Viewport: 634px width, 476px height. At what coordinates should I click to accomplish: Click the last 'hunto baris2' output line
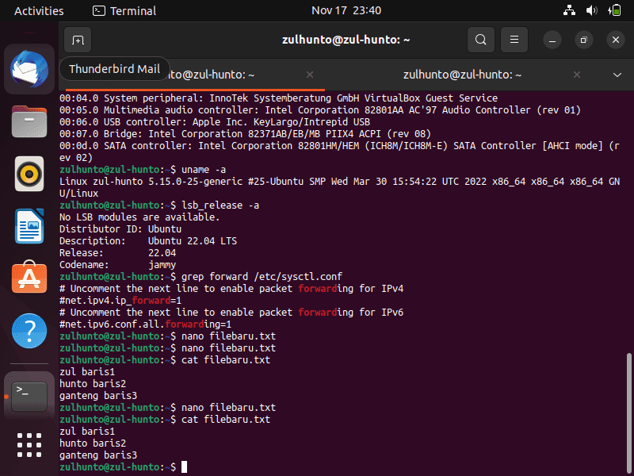(93, 443)
